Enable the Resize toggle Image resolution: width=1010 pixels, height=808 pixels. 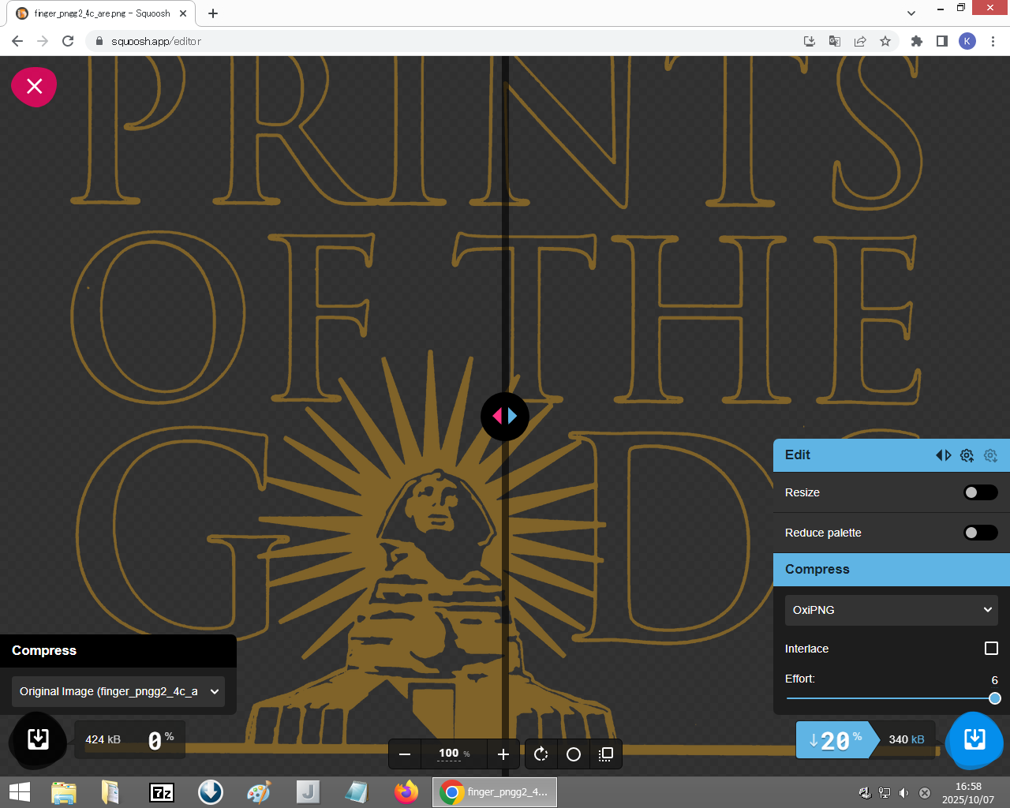[980, 492]
